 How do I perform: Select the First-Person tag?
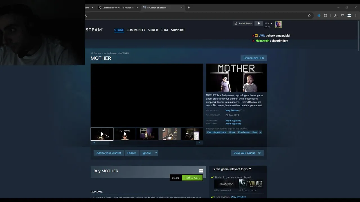click(244, 132)
